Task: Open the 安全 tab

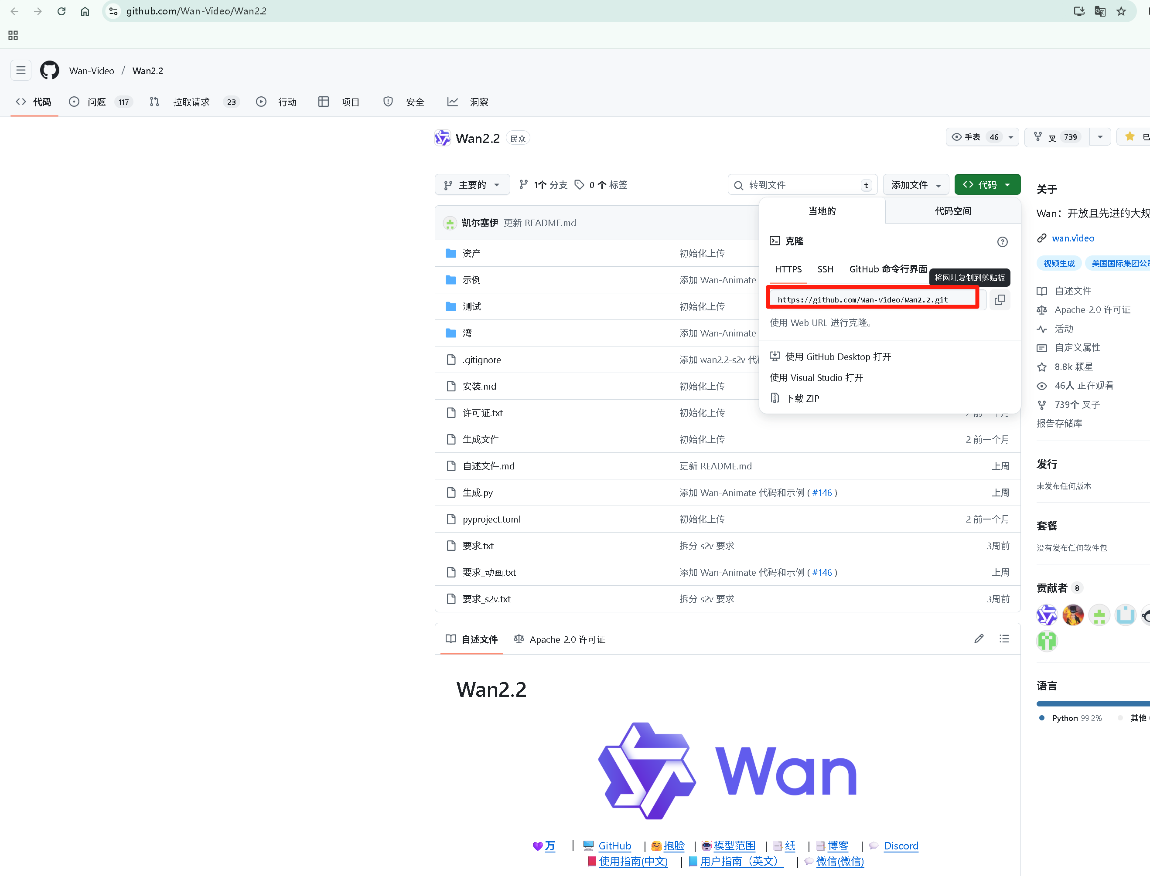Action: [x=404, y=102]
